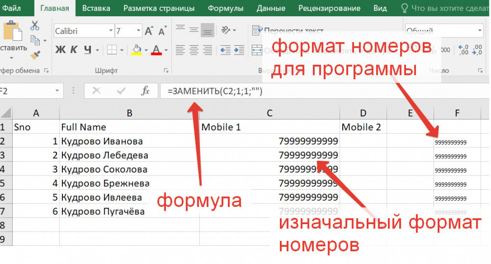Select cell with Кудрово Пугачёва
The width and height of the screenshot is (491, 264).
(x=129, y=211)
